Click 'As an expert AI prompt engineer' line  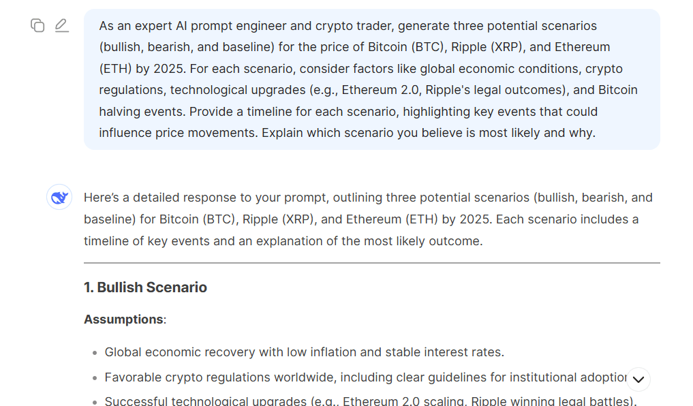click(x=348, y=26)
